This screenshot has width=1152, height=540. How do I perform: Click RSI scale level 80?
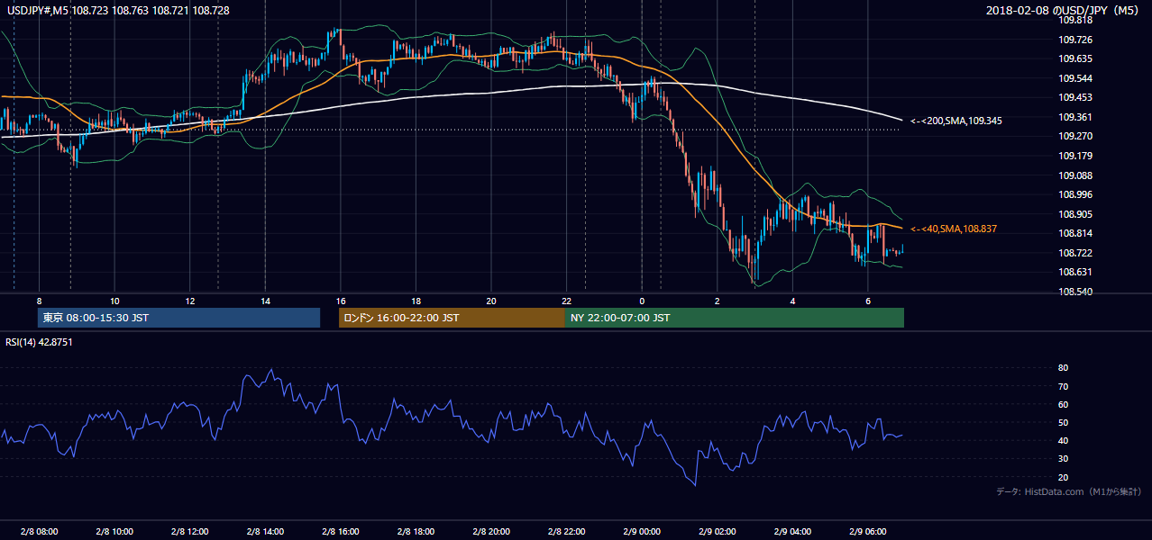(1064, 368)
